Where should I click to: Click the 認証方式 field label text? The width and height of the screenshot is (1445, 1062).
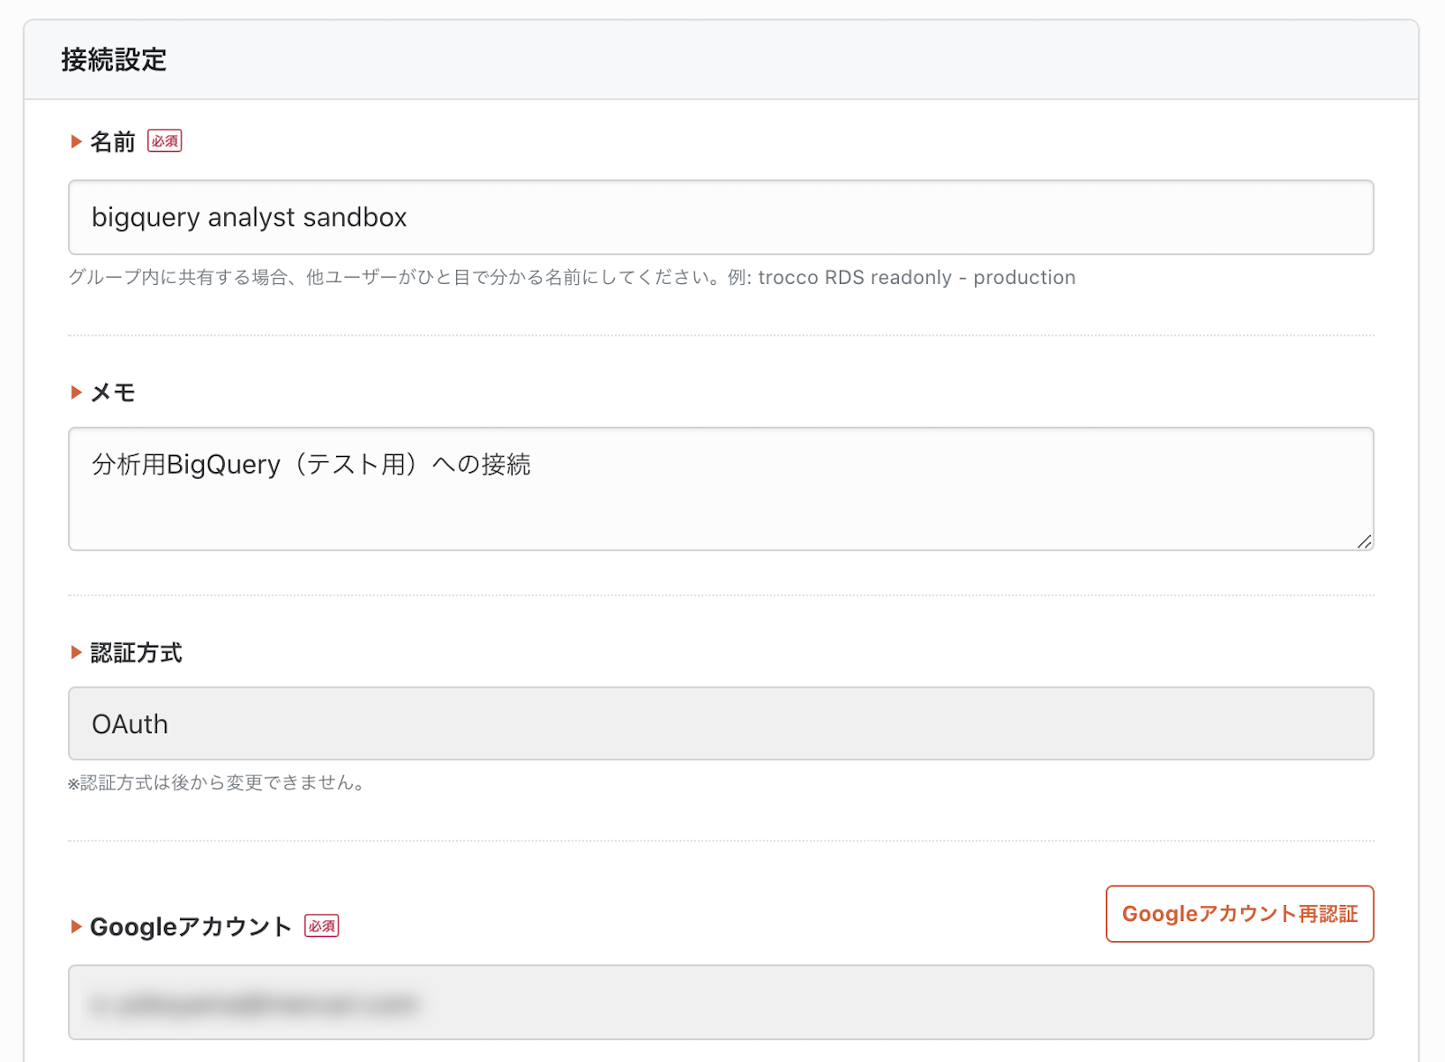coord(136,653)
